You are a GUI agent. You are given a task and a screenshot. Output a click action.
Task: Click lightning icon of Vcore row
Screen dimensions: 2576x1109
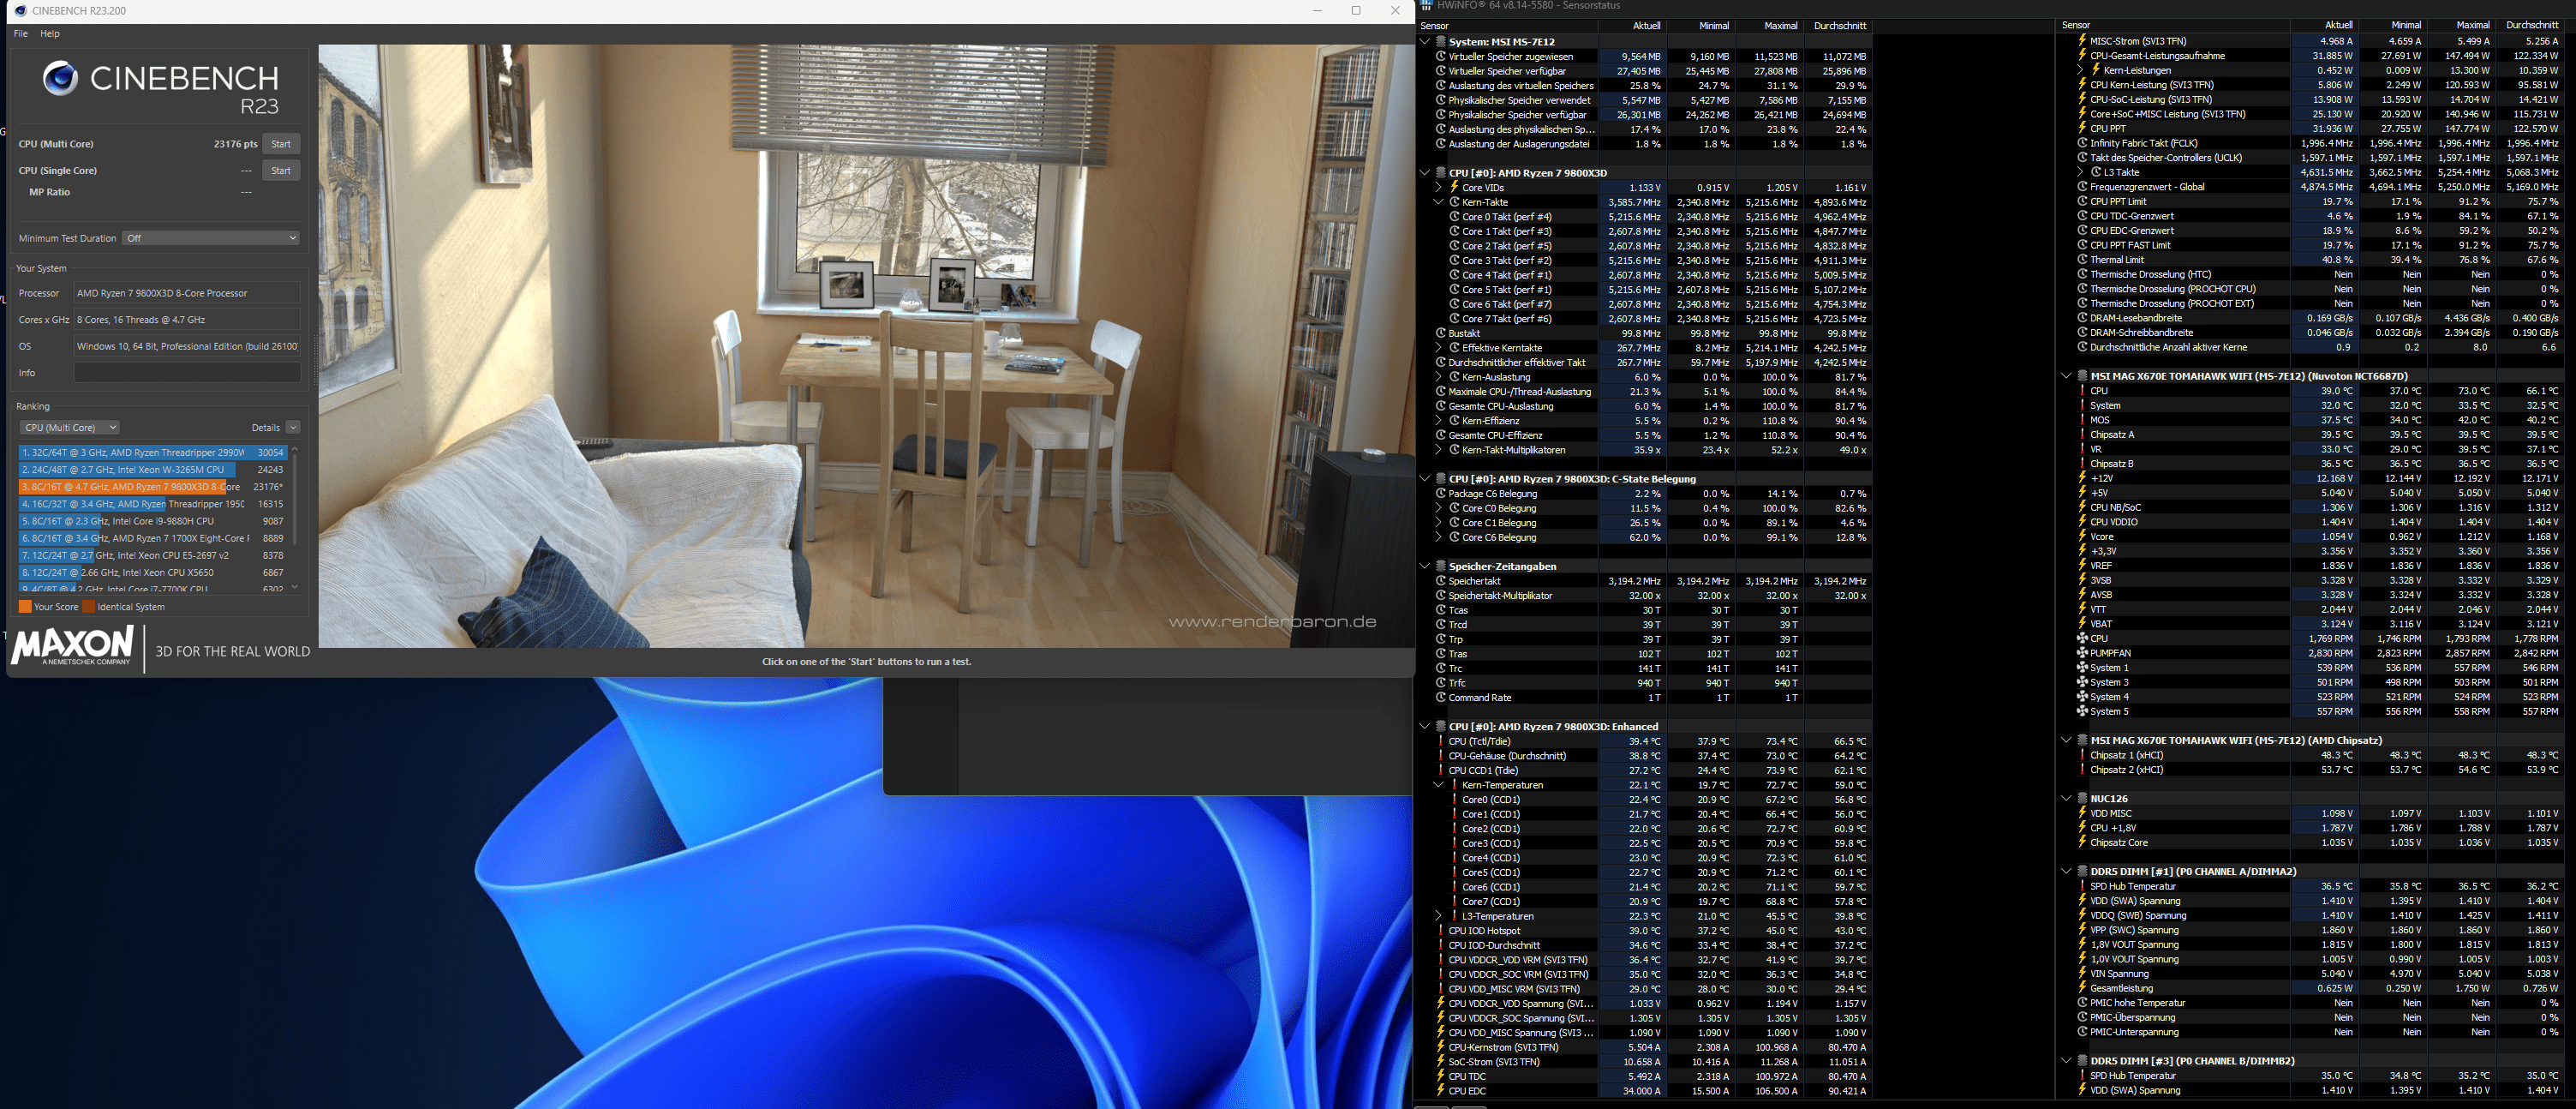(2083, 536)
